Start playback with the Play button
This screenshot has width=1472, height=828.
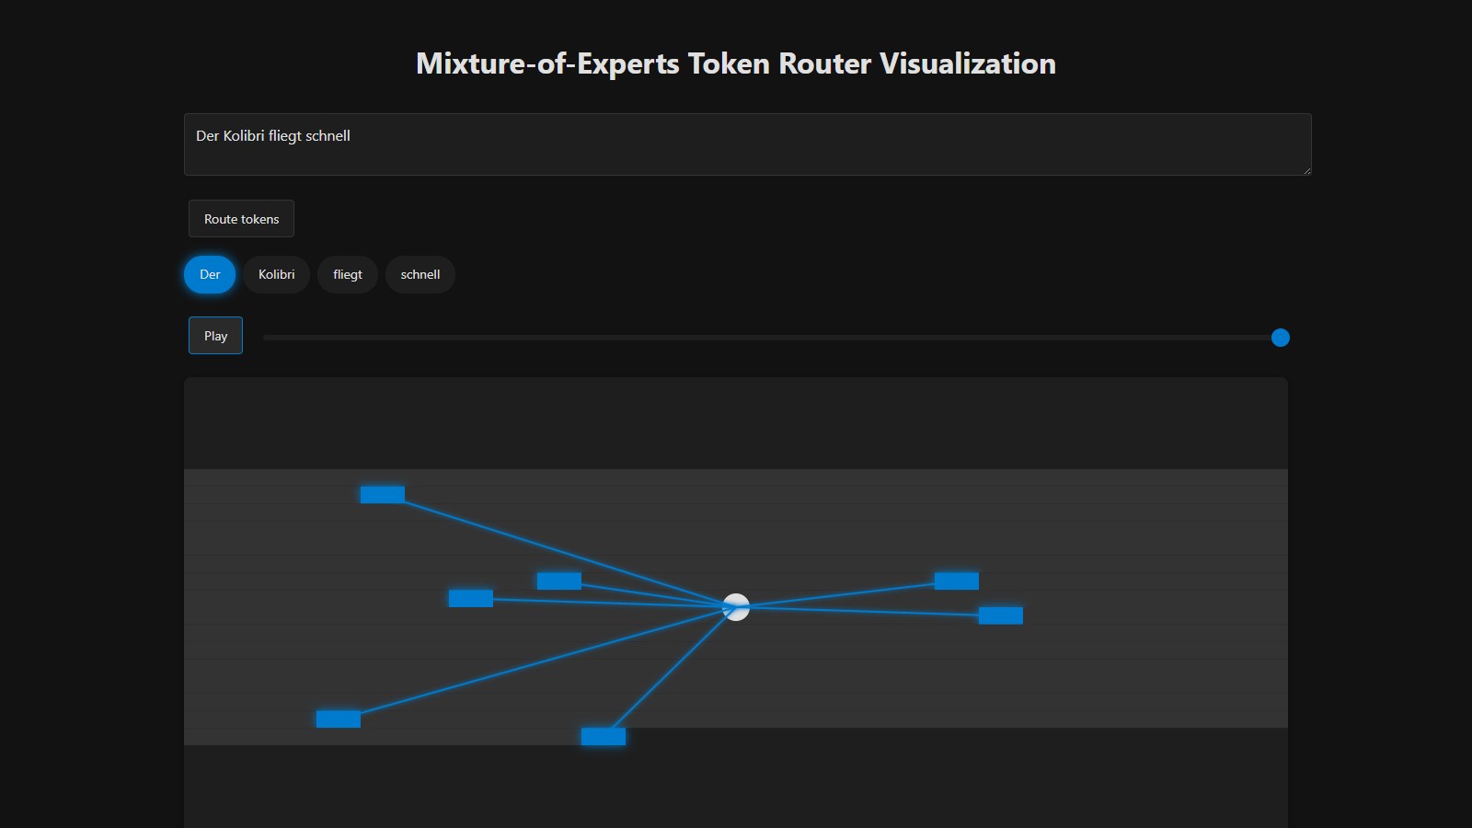click(x=215, y=336)
